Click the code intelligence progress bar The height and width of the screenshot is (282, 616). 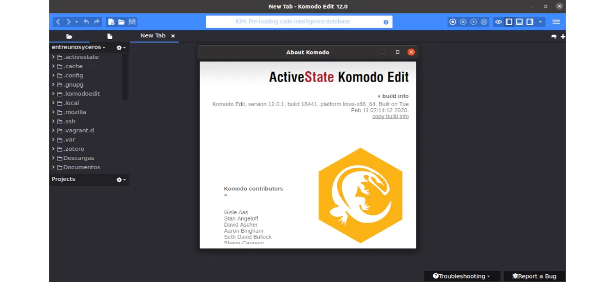[x=299, y=22]
